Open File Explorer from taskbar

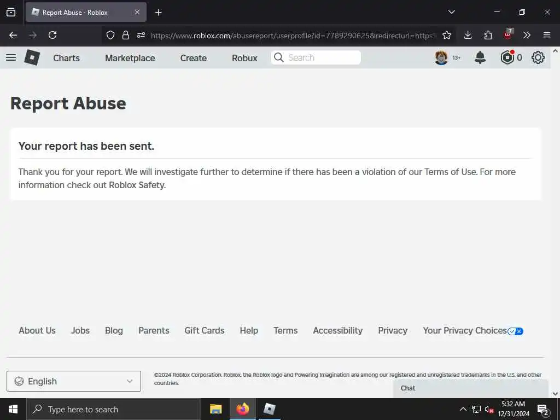pos(215,409)
